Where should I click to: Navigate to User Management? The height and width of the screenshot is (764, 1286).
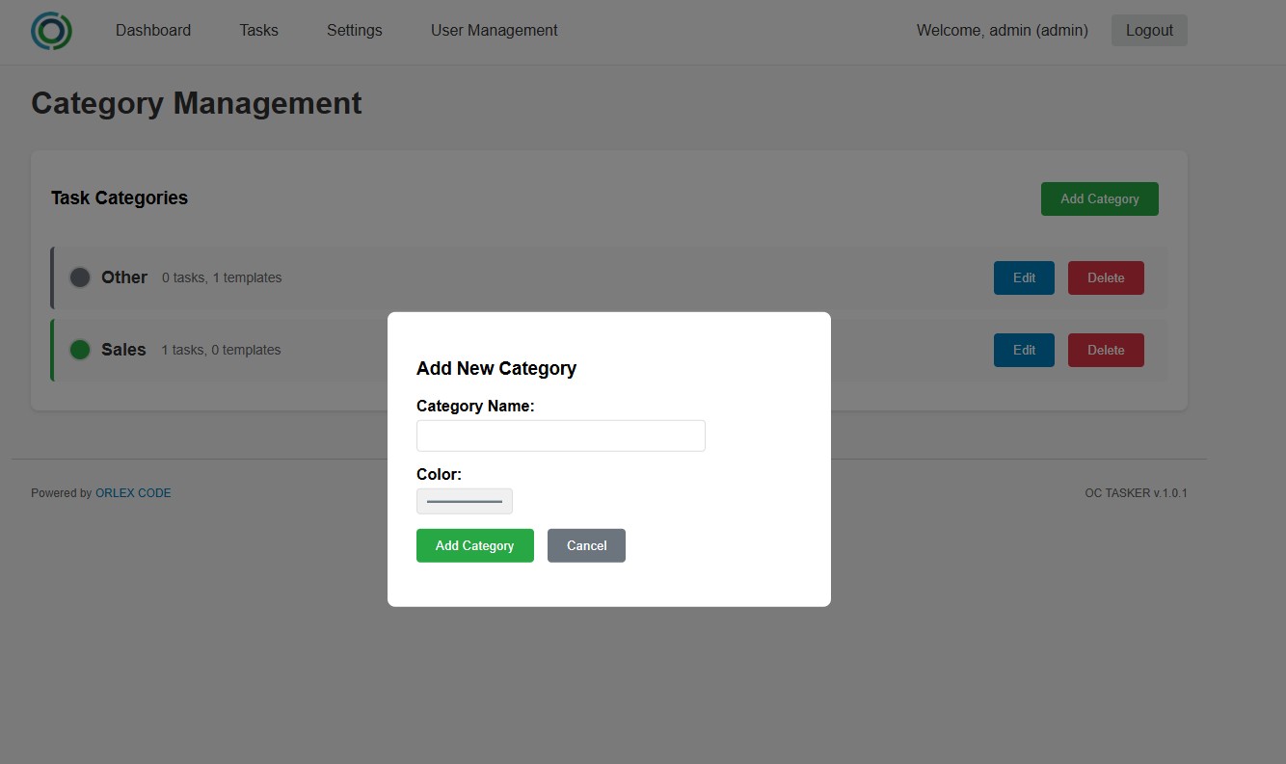[x=494, y=31]
